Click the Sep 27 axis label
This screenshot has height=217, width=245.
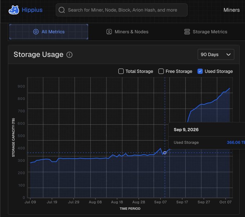[204, 202]
